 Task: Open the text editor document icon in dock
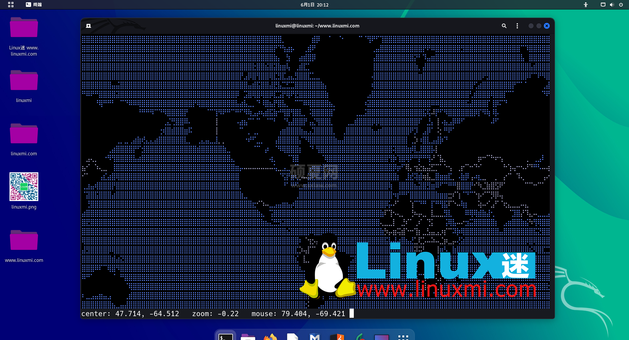pyautogui.click(x=293, y=337)
